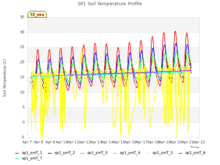Toggle the sp1_smT_5 legend entry
This screenshot has height=165, width=220.
[x=159, y=153]
